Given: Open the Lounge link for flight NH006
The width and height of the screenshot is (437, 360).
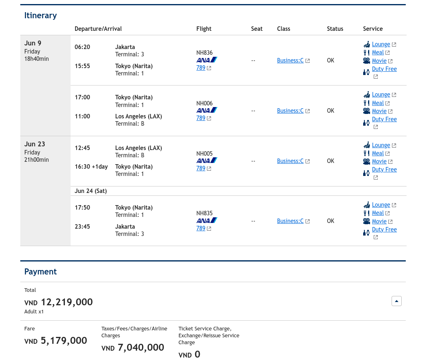Looking at the screenshot, I should (x=381, y=94).
